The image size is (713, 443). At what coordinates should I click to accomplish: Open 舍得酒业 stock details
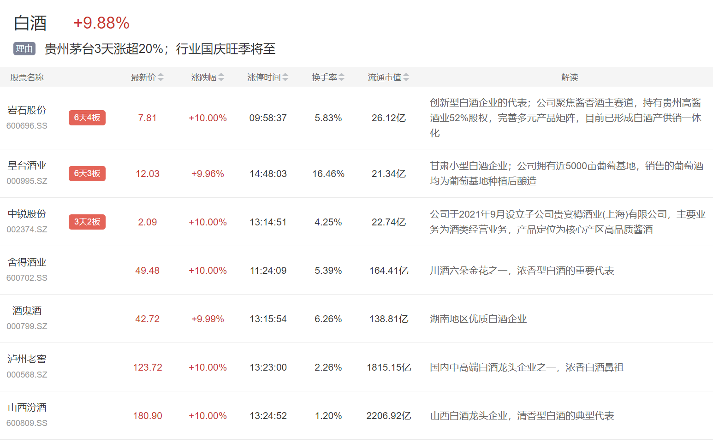point(27,263)
